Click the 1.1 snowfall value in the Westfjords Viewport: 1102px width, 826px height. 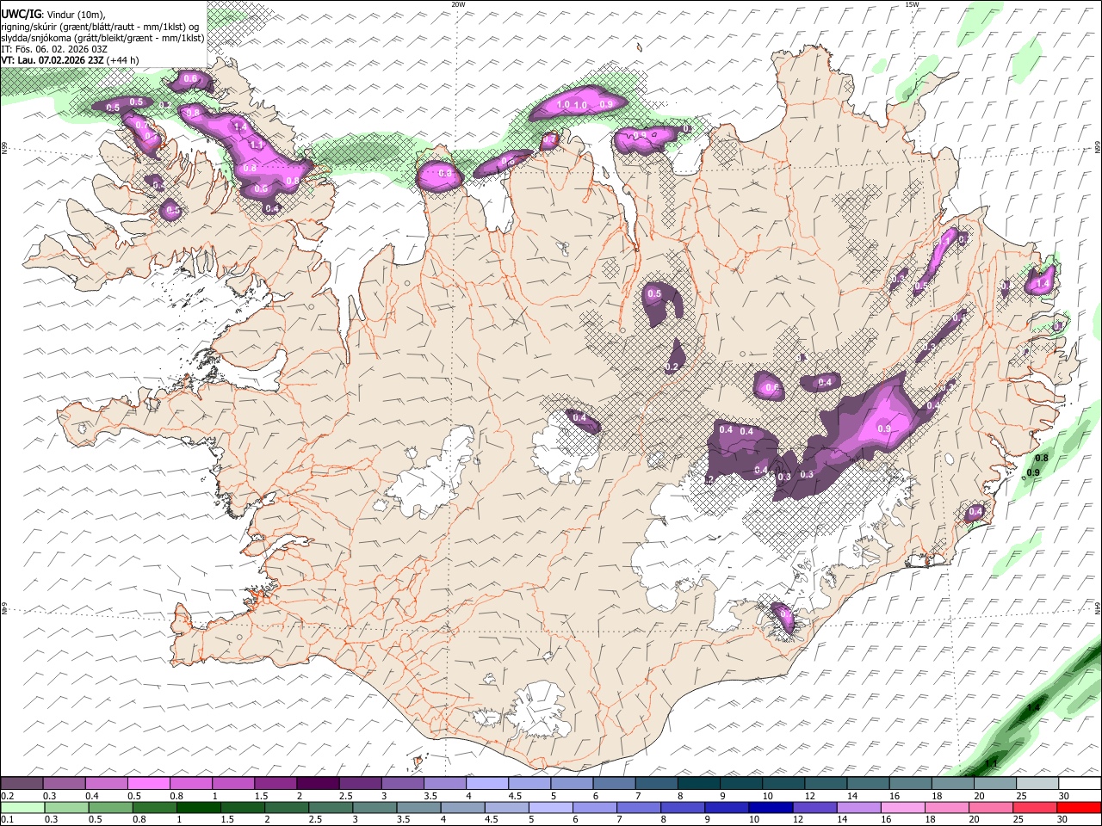point(256,145)
